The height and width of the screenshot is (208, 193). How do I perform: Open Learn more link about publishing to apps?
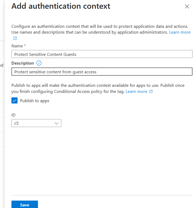tap(136, 92)
